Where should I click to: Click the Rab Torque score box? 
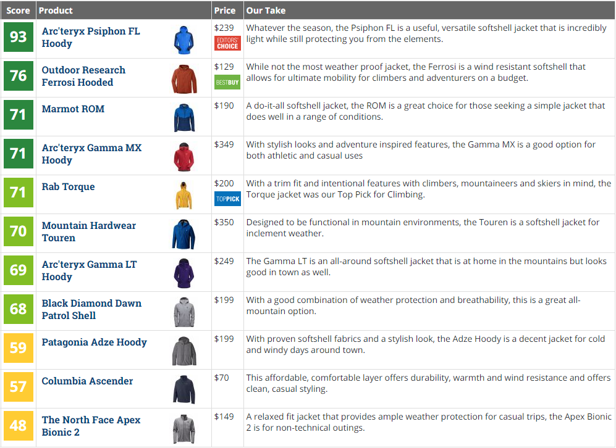19,193
